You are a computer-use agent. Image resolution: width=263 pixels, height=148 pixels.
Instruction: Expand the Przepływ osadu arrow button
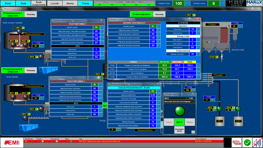point(223,3)
